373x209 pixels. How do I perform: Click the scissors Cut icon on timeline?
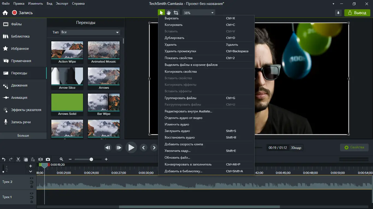point(18,159)
